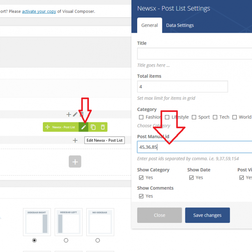Check the Fashion category checkbox
252x252 pixels.
[141, 117]
